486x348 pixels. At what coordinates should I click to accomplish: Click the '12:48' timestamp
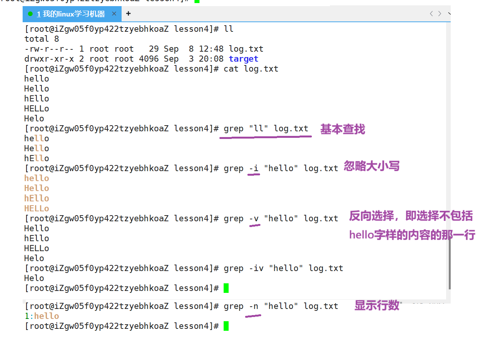pos(211,49)
